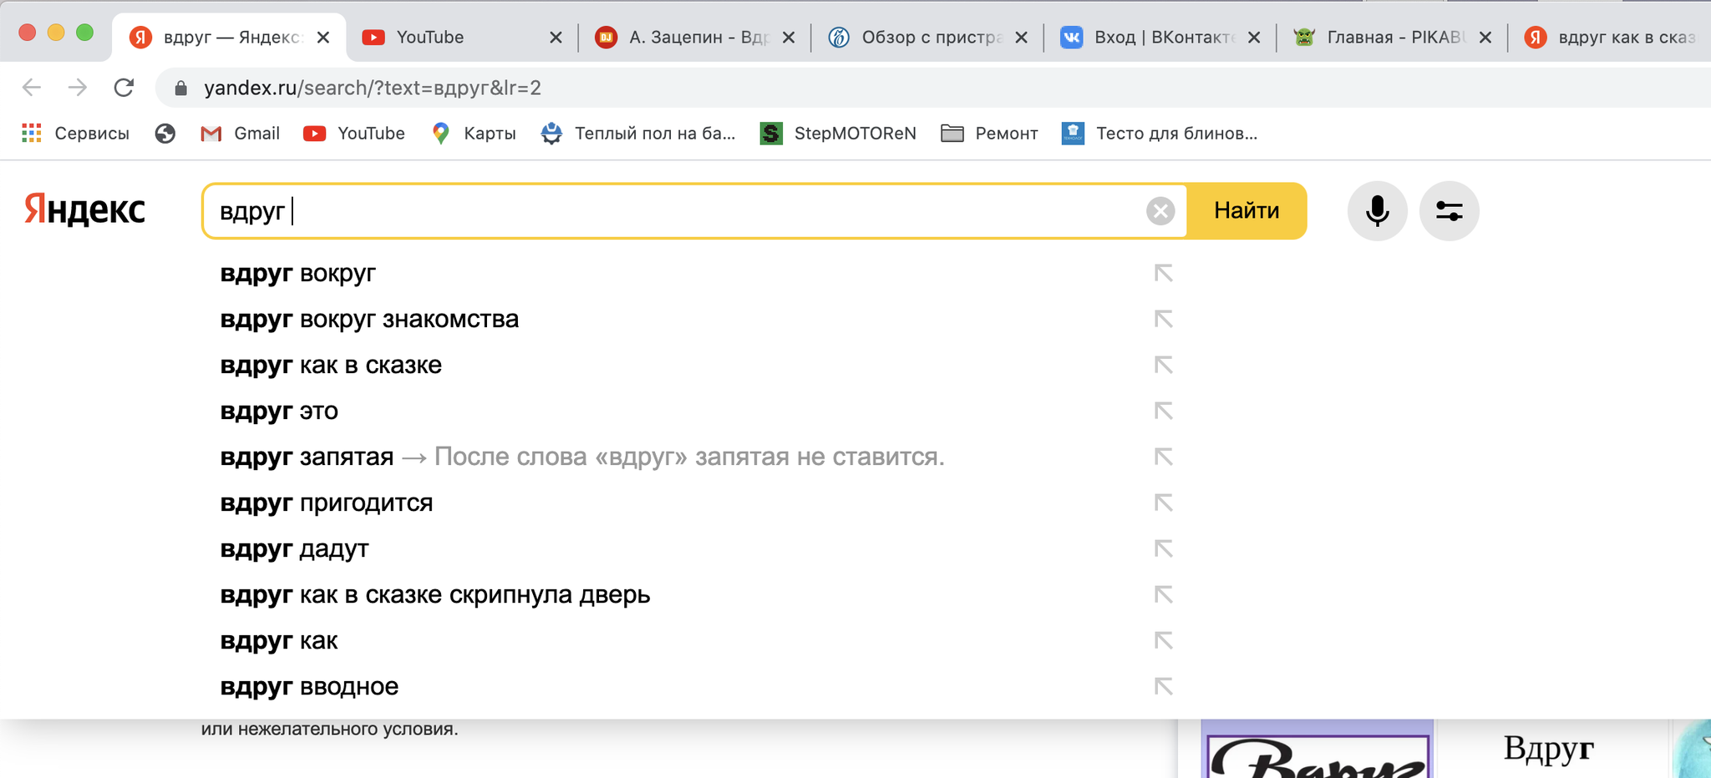Click the Yandex logo

pos(84,210)
